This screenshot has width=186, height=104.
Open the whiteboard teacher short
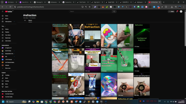tap(142, 60)
